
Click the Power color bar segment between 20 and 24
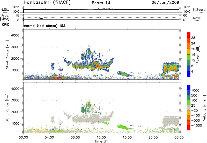point(189,46)
